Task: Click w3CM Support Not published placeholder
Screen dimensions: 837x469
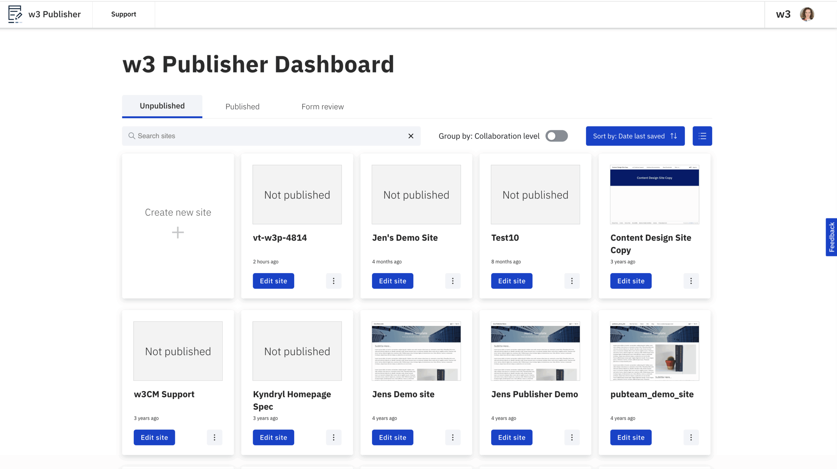Action: coord(178,351)
